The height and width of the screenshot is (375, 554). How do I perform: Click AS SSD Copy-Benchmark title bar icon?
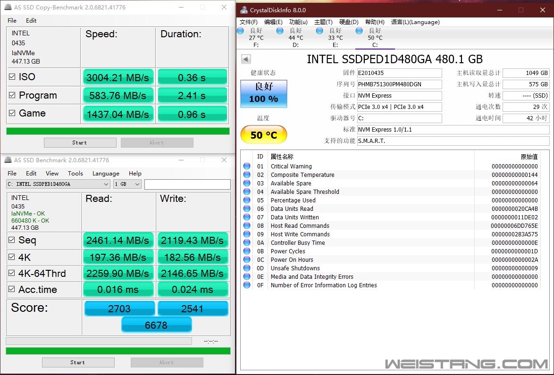(8, 7)
